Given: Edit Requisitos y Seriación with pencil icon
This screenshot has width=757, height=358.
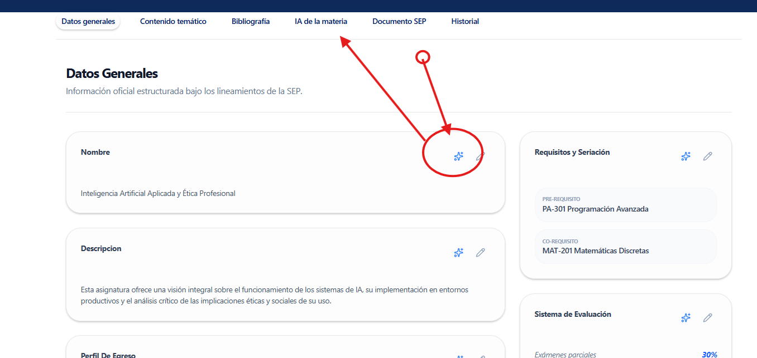Looking at the screenshot, I should point(707,156).
